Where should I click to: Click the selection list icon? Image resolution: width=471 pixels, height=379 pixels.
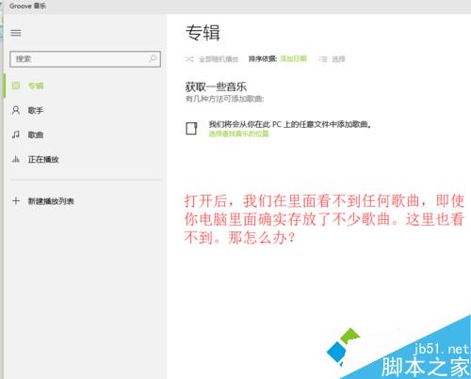323,59
